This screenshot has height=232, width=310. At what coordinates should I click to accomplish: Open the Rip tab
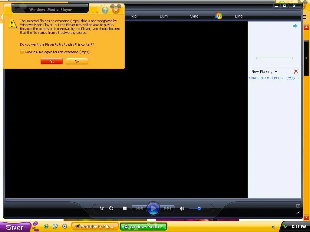[134, 16]
